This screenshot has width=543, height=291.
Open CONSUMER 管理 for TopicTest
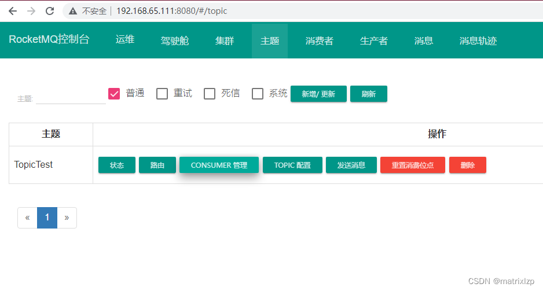pos(219,165)
